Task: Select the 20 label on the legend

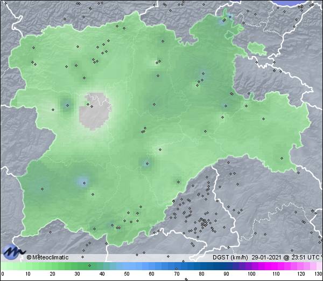Action: tap(53, 274)
